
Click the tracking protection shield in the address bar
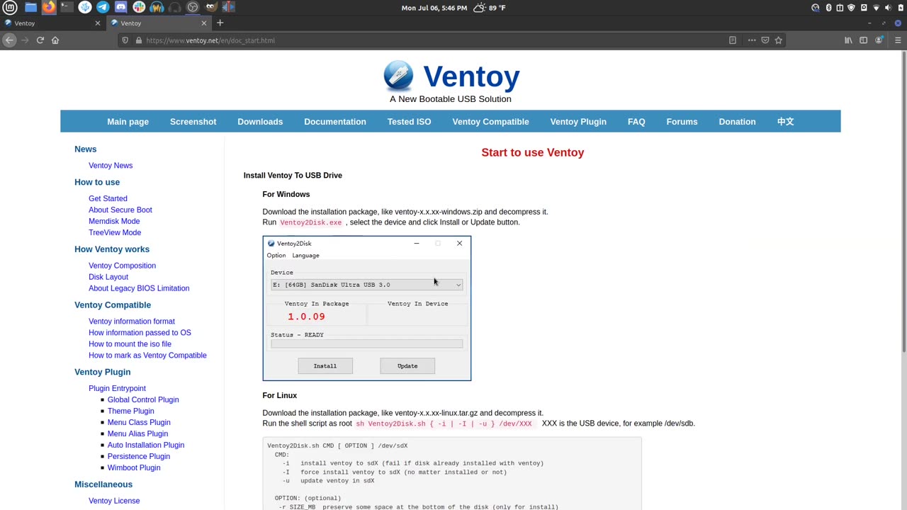[125, 40]
